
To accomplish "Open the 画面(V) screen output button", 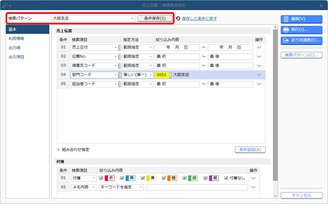I will pyautogui.click(x=301, y=19).
